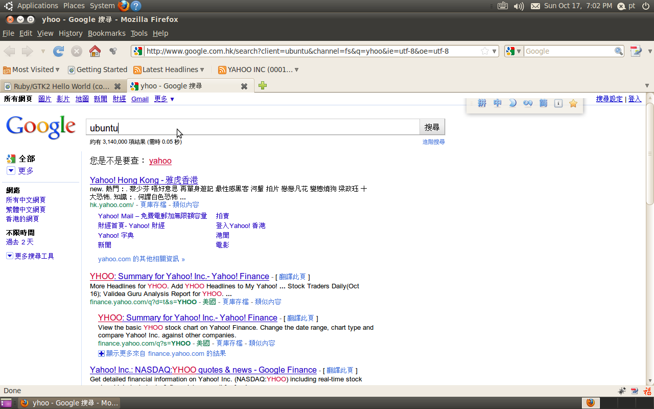This screenshot has width=654, height=409.
Task: Close the yhoo - Google 搜尋 tab
Action: point(244,86)
